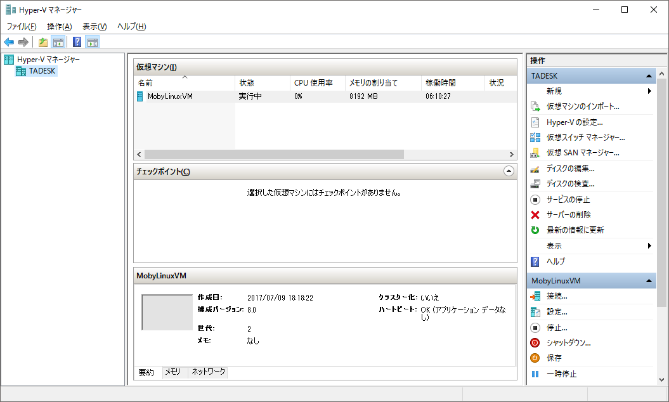Click 接続... action text

(557, 296)
